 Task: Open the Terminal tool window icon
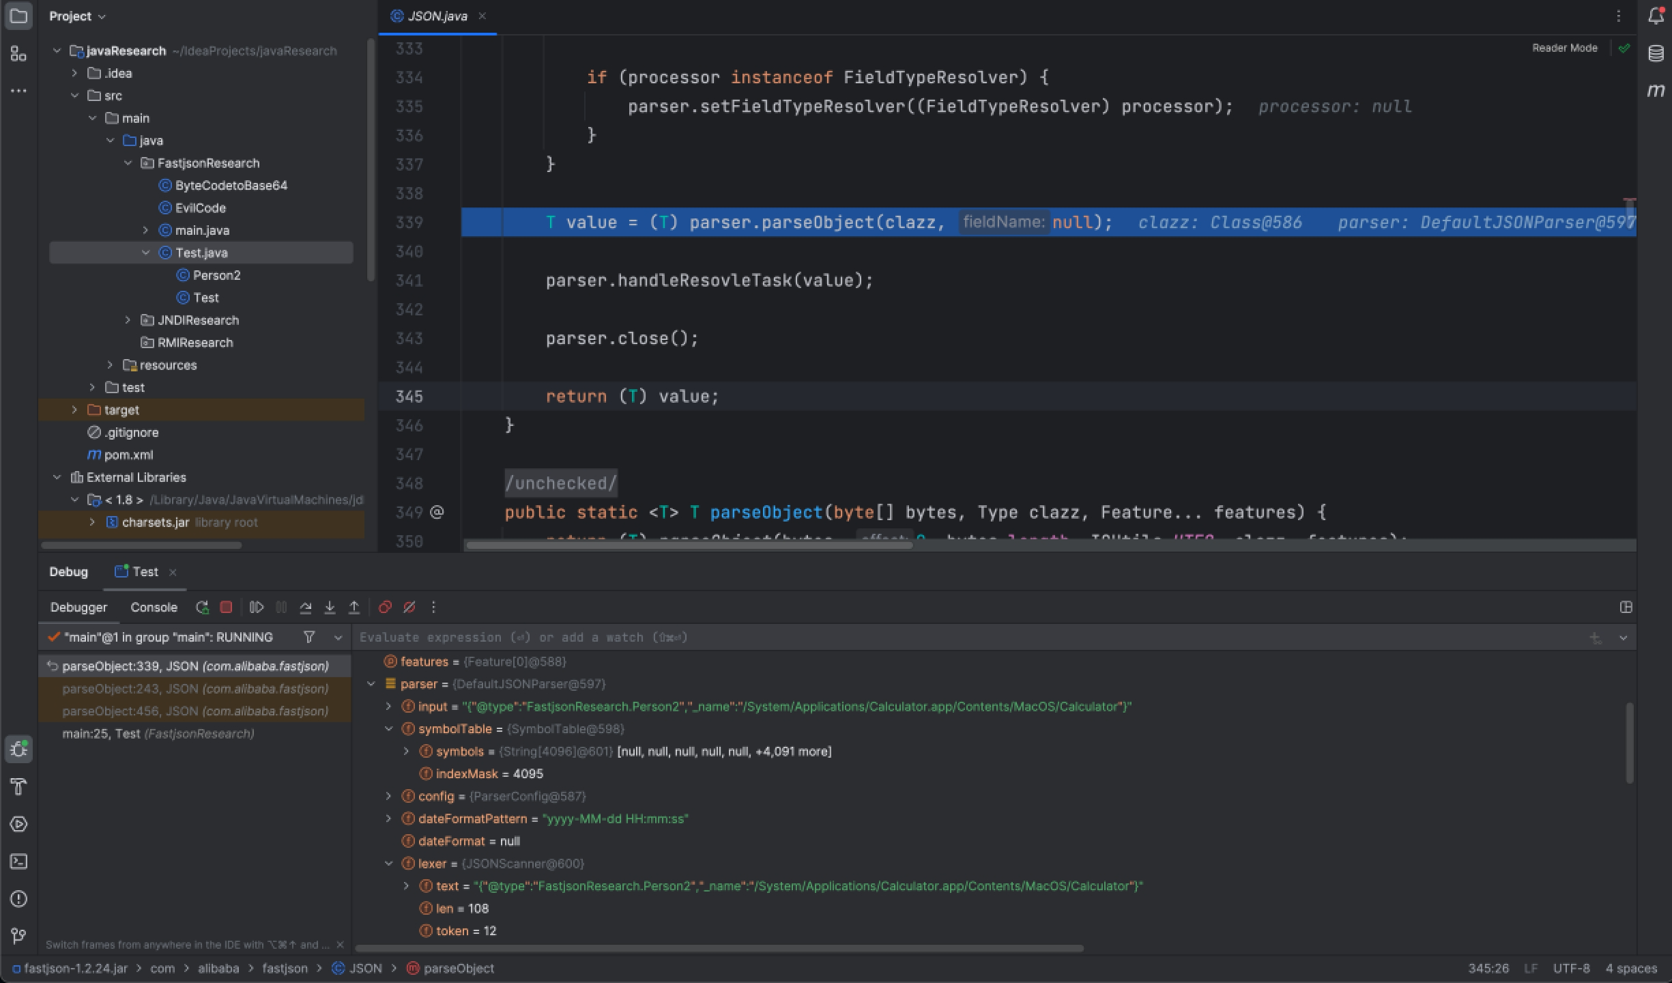pos(18,861)
